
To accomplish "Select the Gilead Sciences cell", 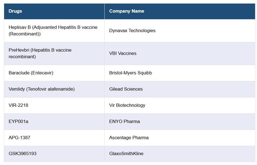I will pyautogui.click(x=126, y=89).
